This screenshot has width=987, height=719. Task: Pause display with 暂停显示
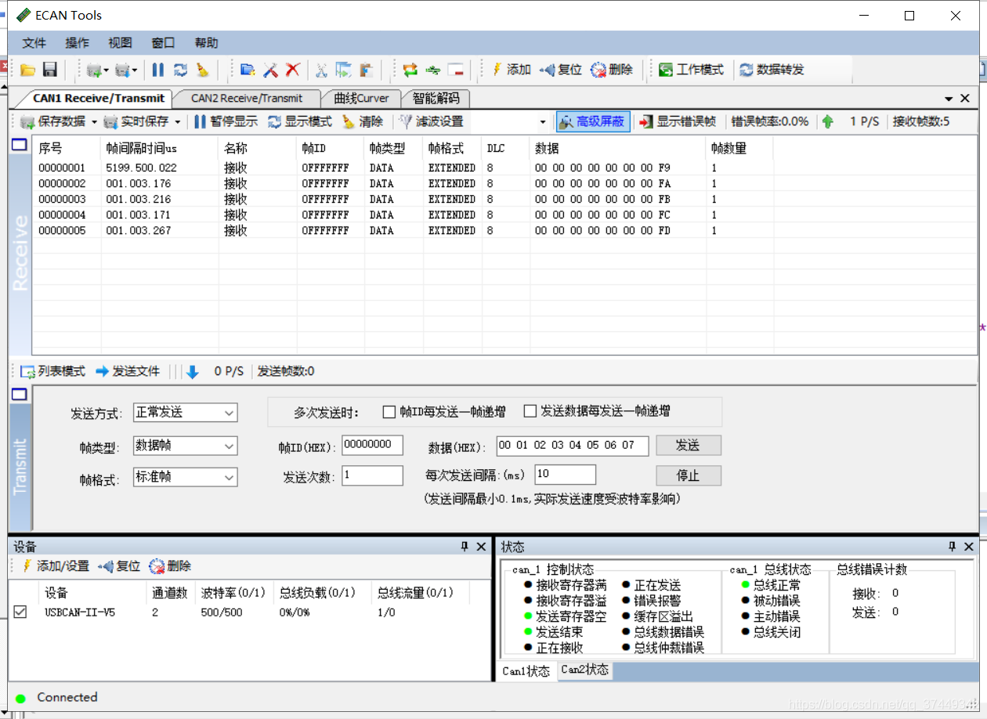coord(226,121)
